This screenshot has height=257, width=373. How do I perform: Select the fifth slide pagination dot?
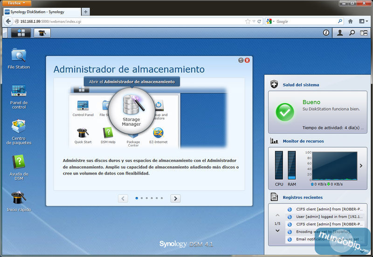click(157, 198)
